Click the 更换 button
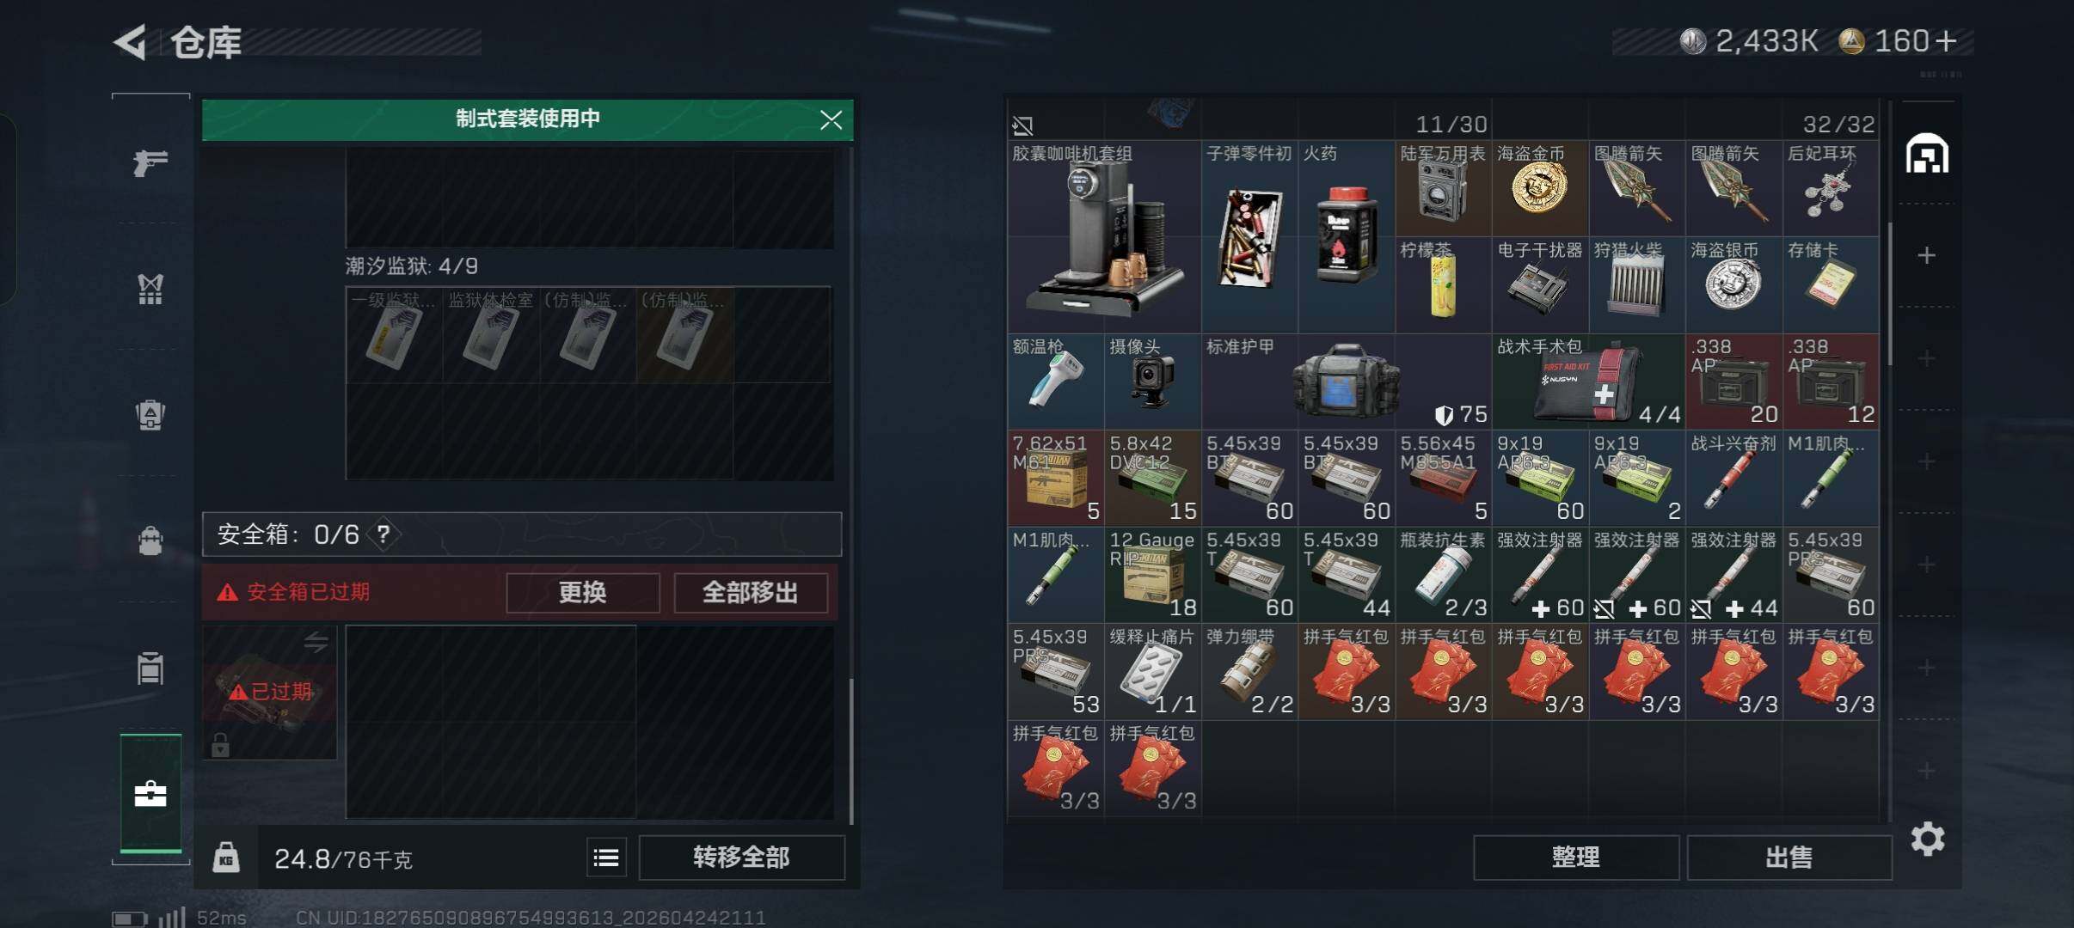The height and width of the screenshot is (928, 2074). (583, 592)
